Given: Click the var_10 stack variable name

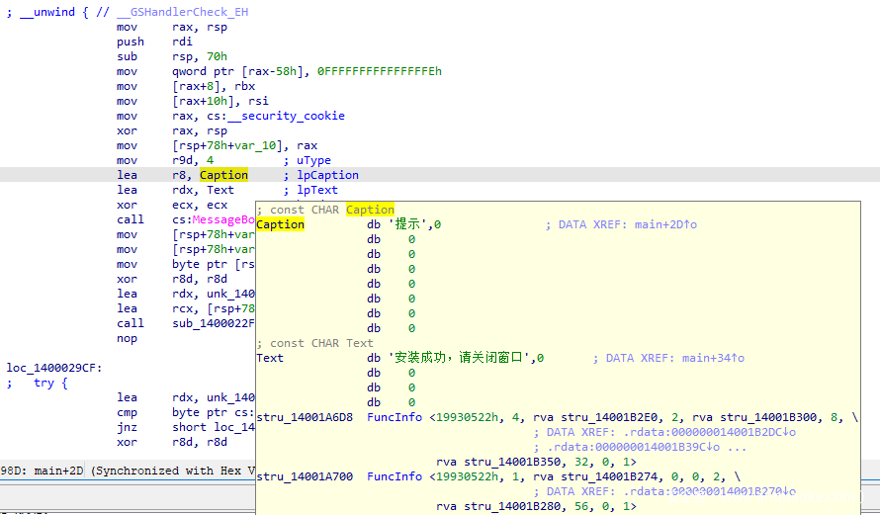Looking at the screenshot, I should 262,146.
